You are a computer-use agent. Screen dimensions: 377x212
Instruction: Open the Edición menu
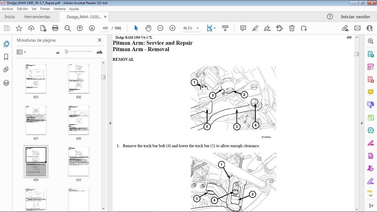coord(22,9)
